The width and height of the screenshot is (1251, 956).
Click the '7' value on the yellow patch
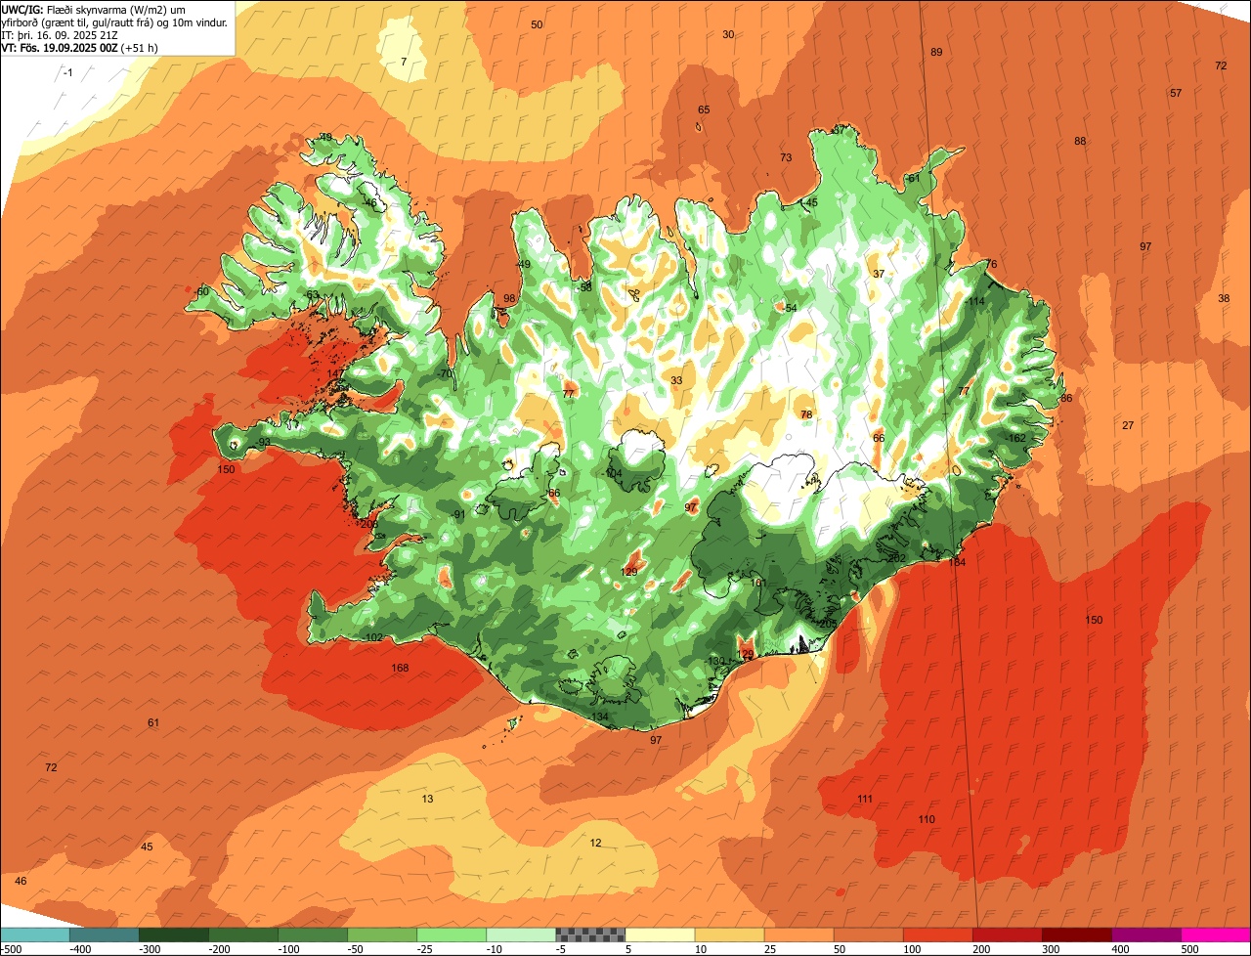(x=404, y=63)
